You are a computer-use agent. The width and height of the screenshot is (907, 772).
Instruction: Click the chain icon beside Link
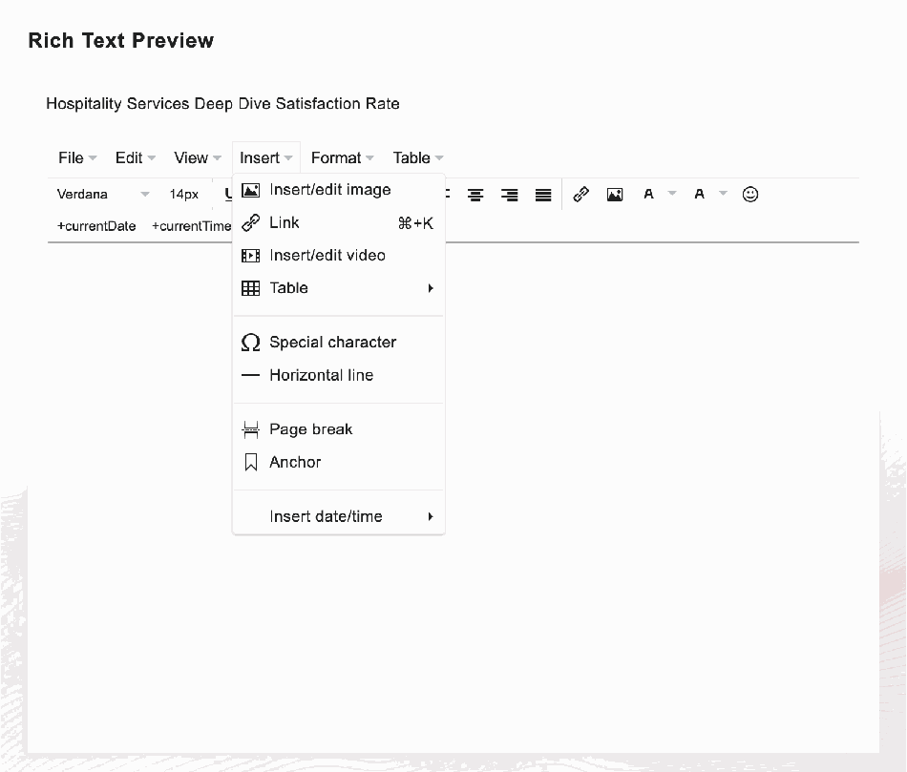coord(250,222)
